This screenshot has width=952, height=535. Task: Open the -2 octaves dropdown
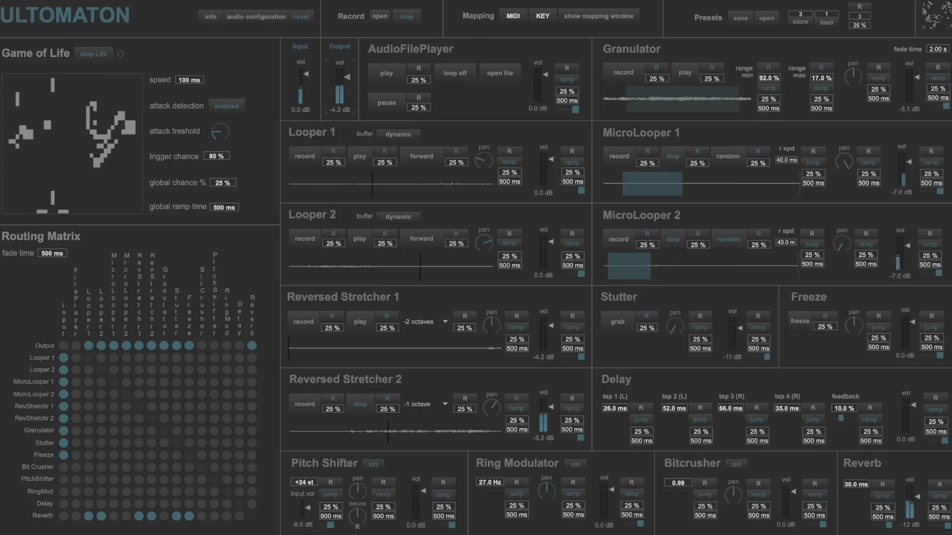425,322
